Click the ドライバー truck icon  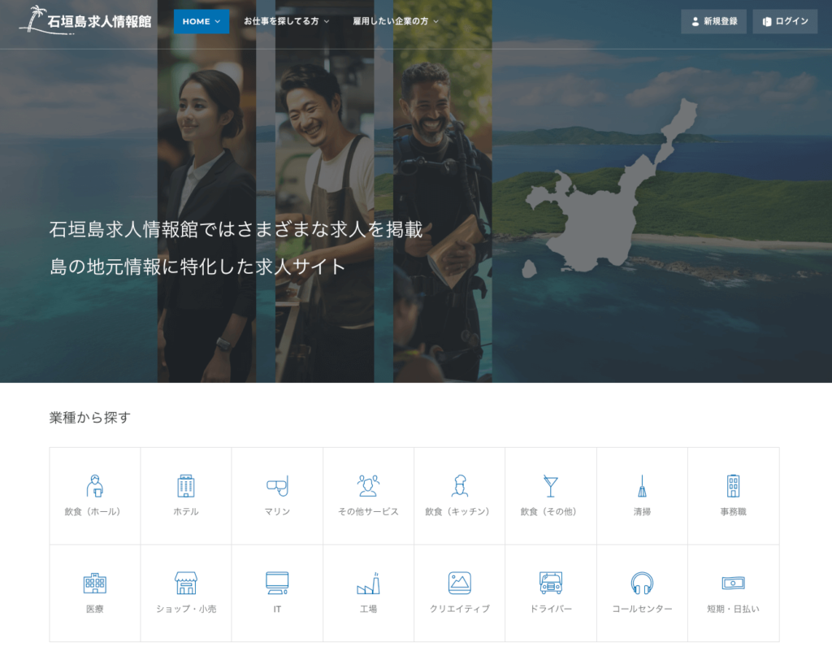pyautogui.click(x=550, y=583)
